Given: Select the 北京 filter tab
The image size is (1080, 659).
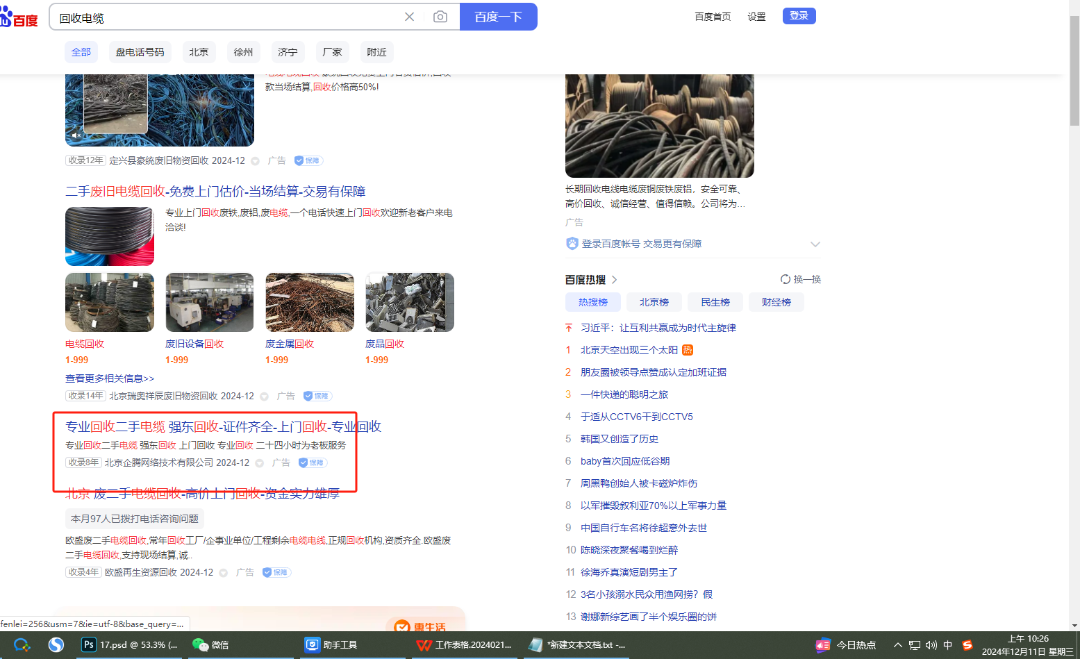Looking at the screenshot, I should click(199, 52).
